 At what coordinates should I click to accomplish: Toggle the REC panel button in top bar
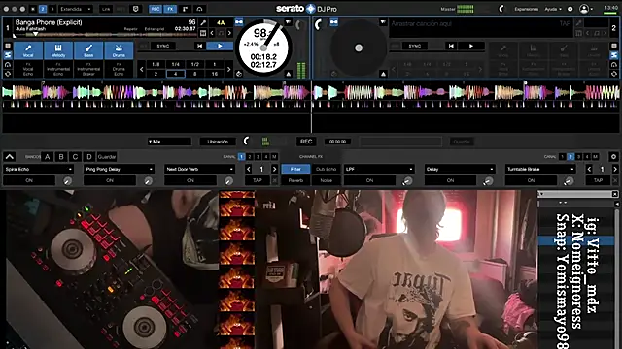tap(155, 9)
